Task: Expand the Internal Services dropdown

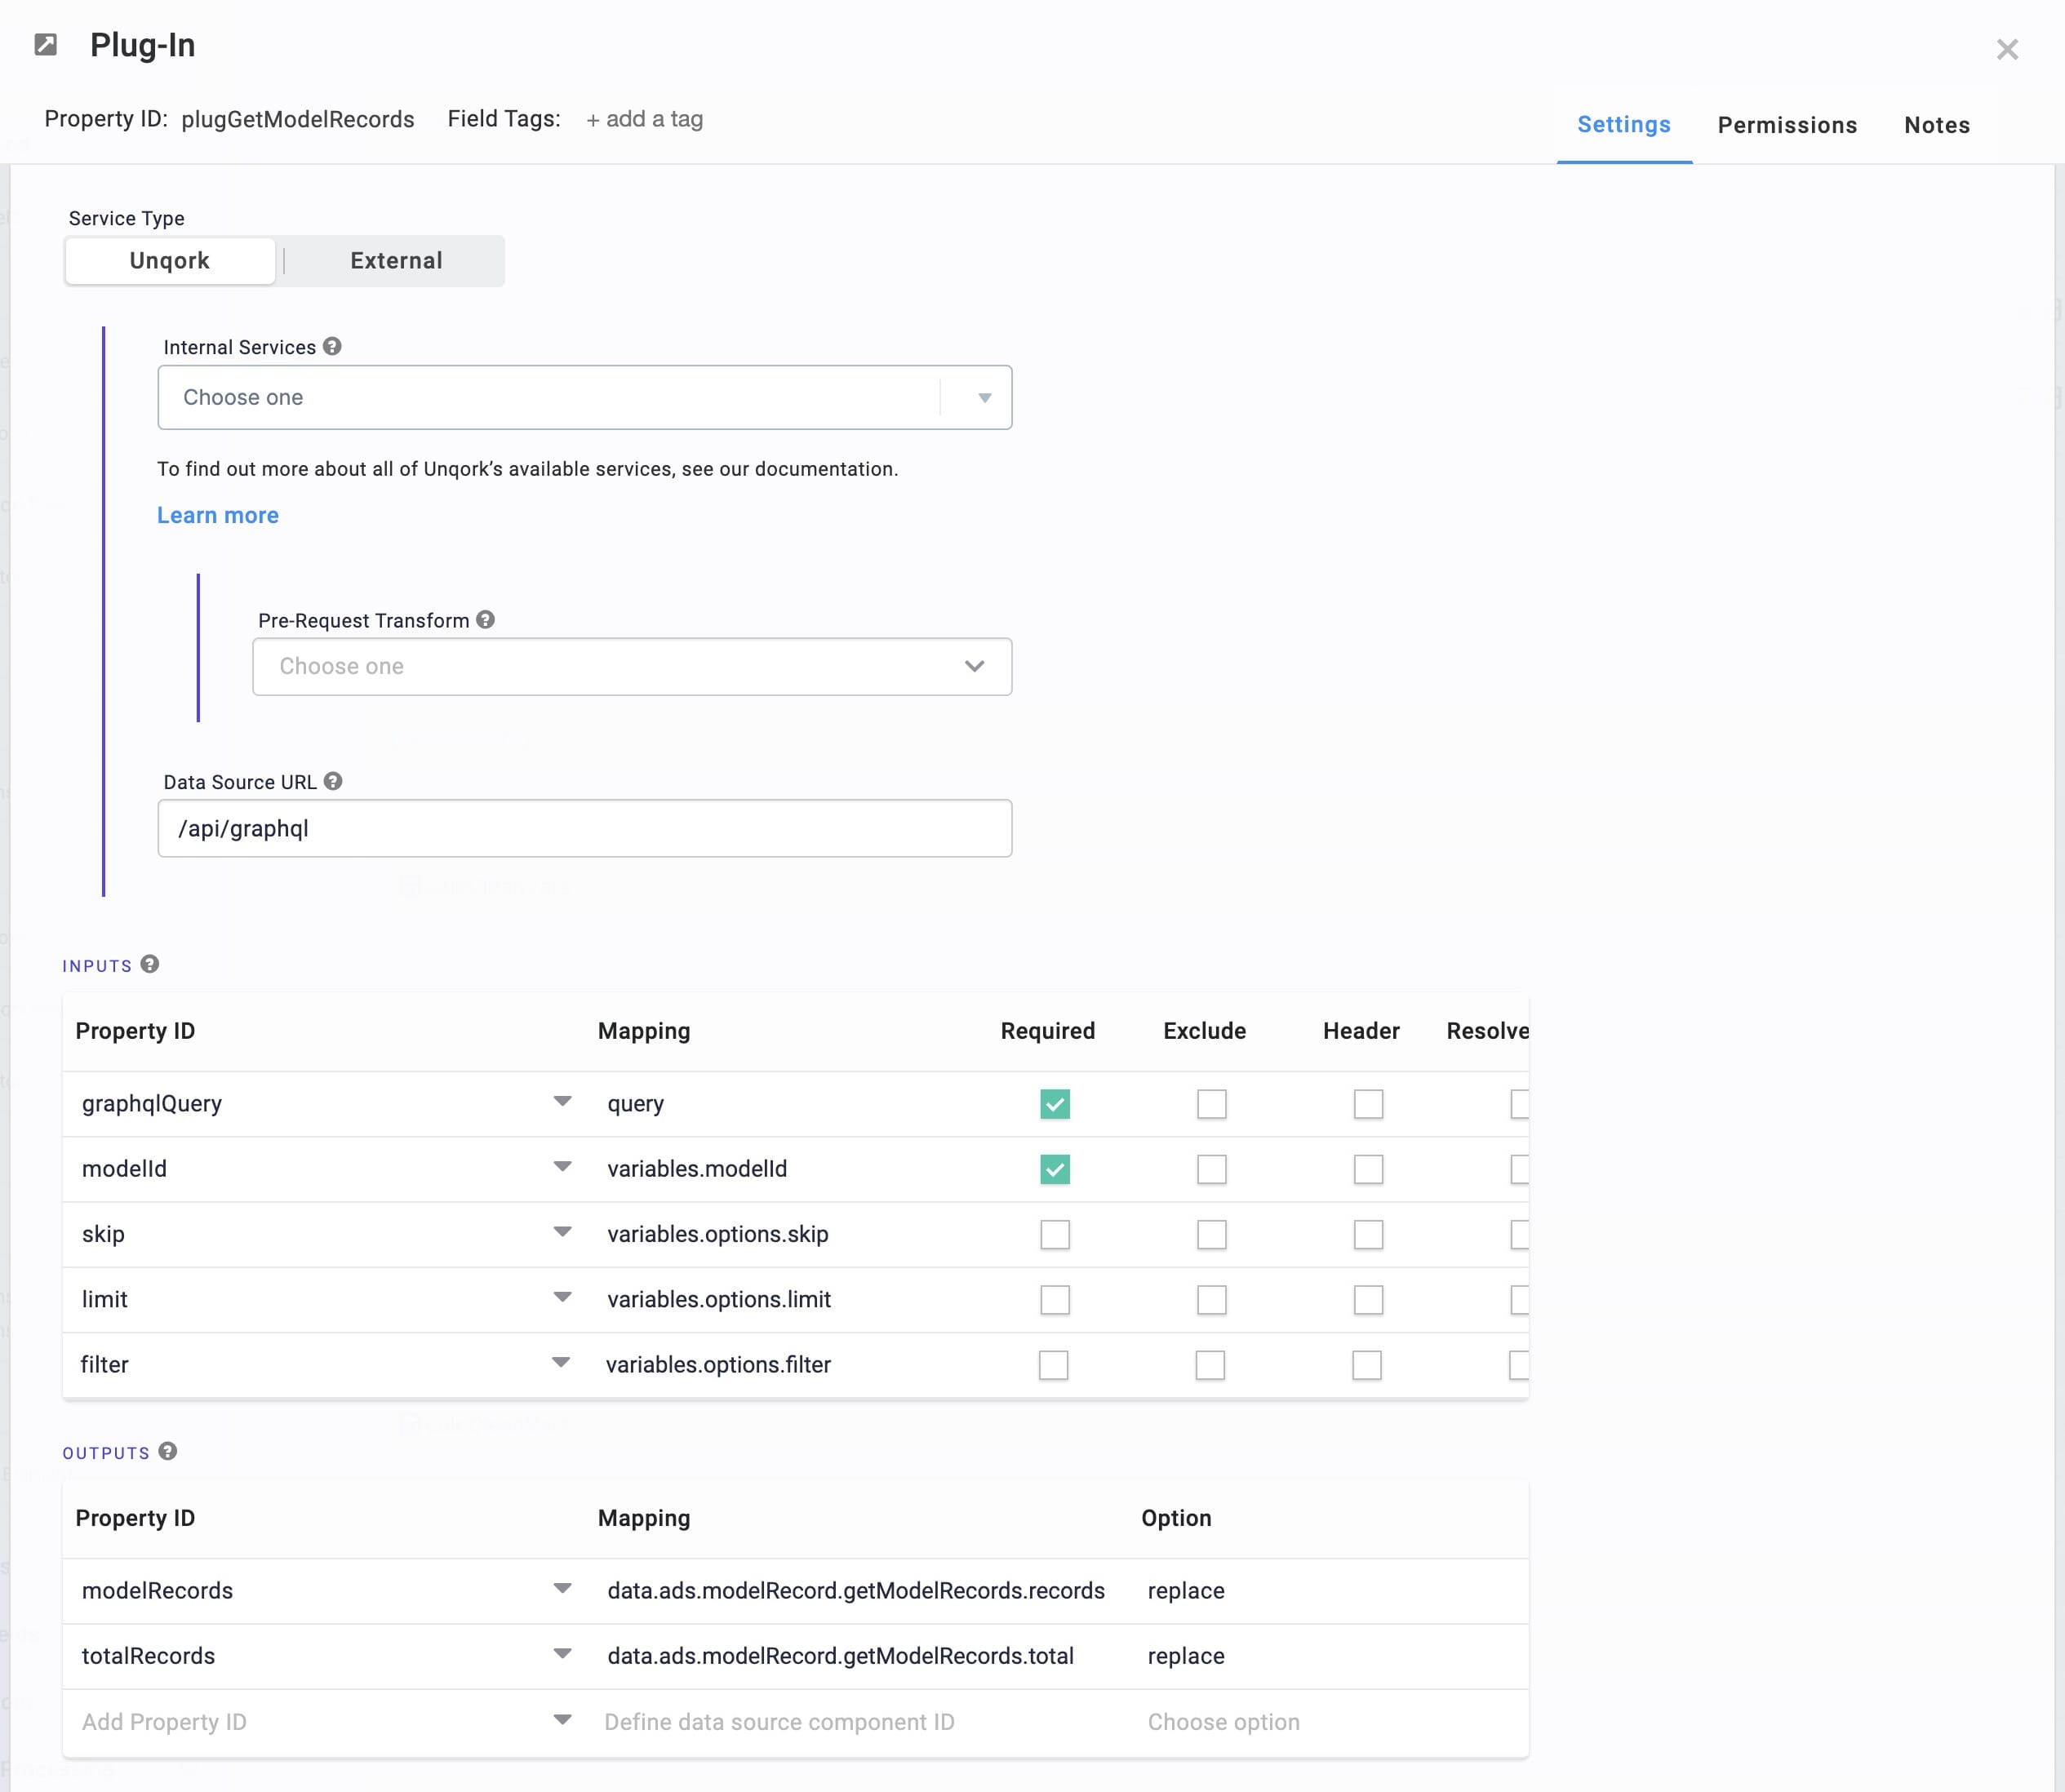Action: point(585,397)
